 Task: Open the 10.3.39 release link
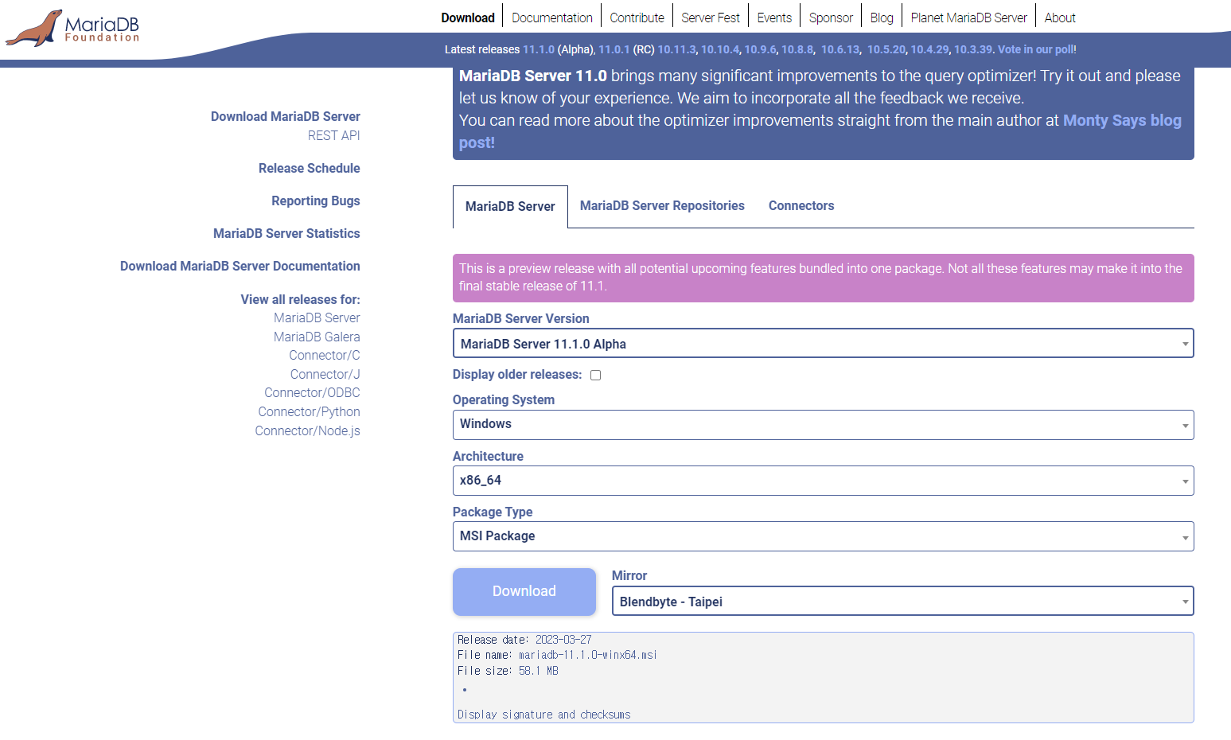tap(973, 49)
